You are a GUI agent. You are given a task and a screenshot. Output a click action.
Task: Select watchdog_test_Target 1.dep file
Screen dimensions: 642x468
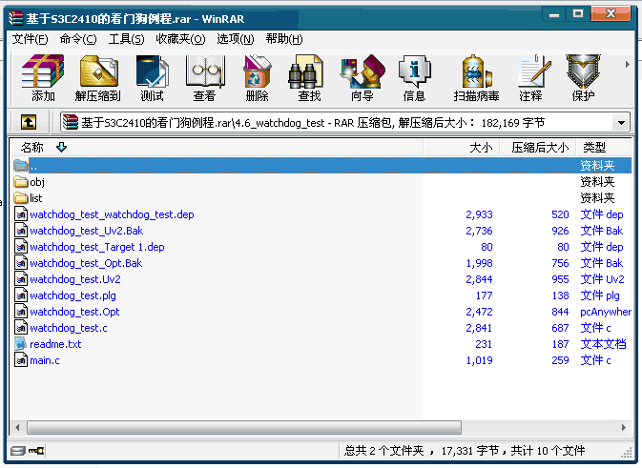pos(97,247)
